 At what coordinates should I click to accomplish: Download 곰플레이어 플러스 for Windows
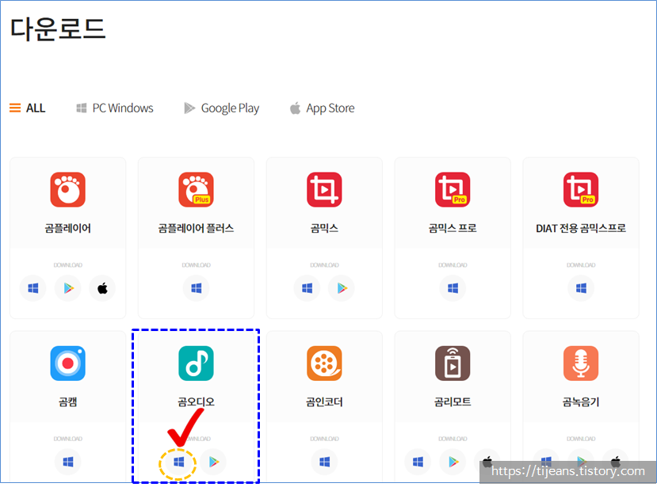tap(196, 288)
